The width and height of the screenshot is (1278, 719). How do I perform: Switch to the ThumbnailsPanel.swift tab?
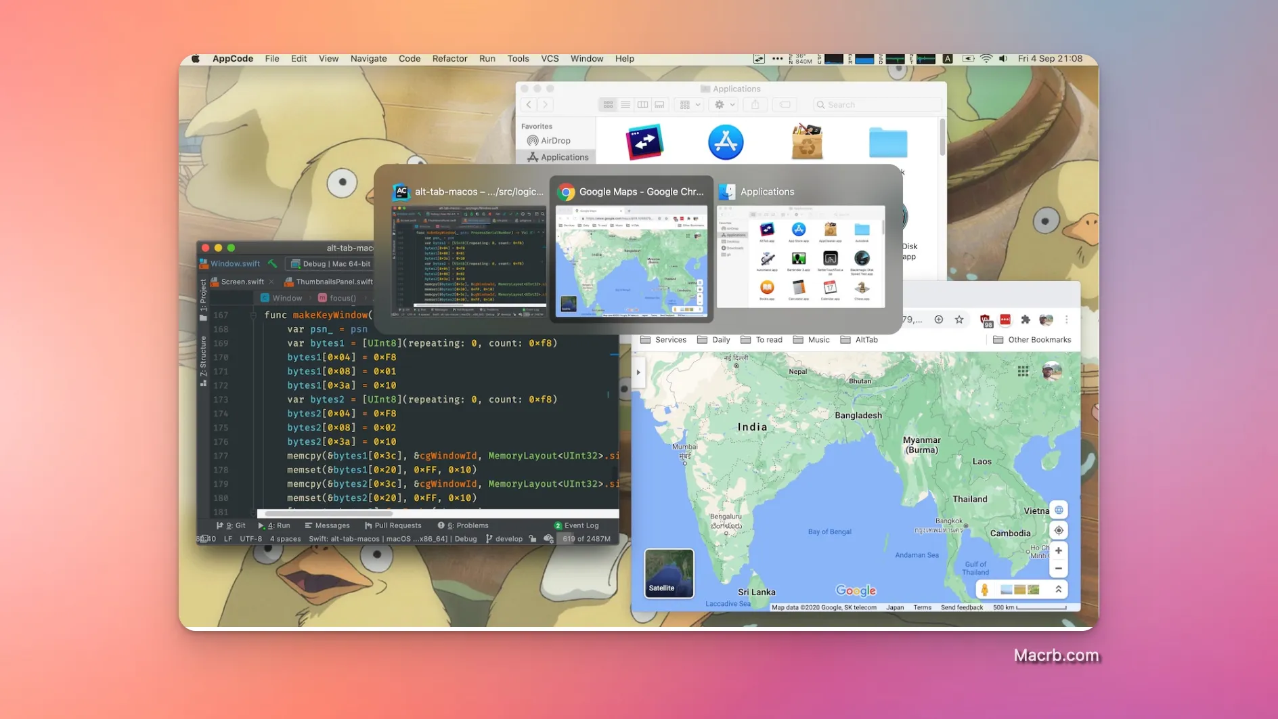pos(329,282)
